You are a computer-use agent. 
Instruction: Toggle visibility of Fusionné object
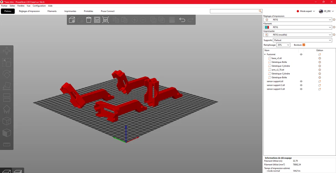point(301,55)
